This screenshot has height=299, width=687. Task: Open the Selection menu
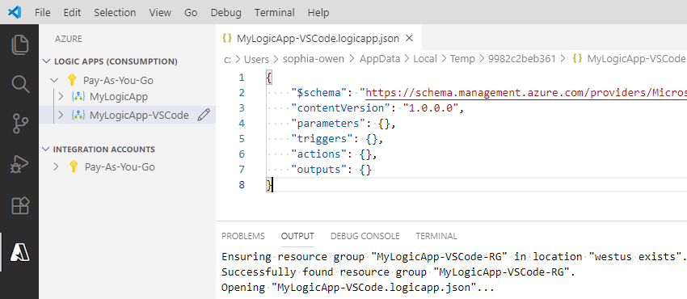click(115, 12)
